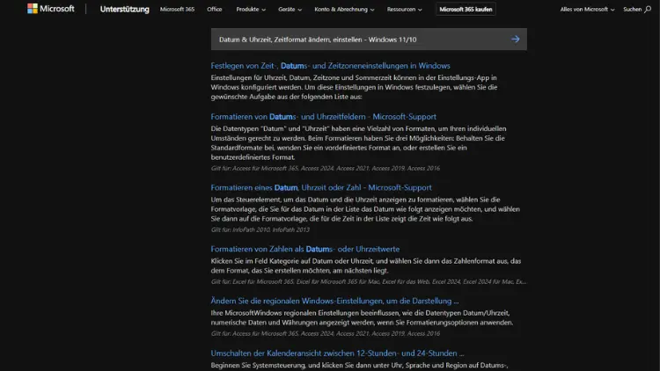The image size is (660, 371).
Task: Click description starting 'Um das Steuerelement, um das Datum'
Action: coord(365,209)
